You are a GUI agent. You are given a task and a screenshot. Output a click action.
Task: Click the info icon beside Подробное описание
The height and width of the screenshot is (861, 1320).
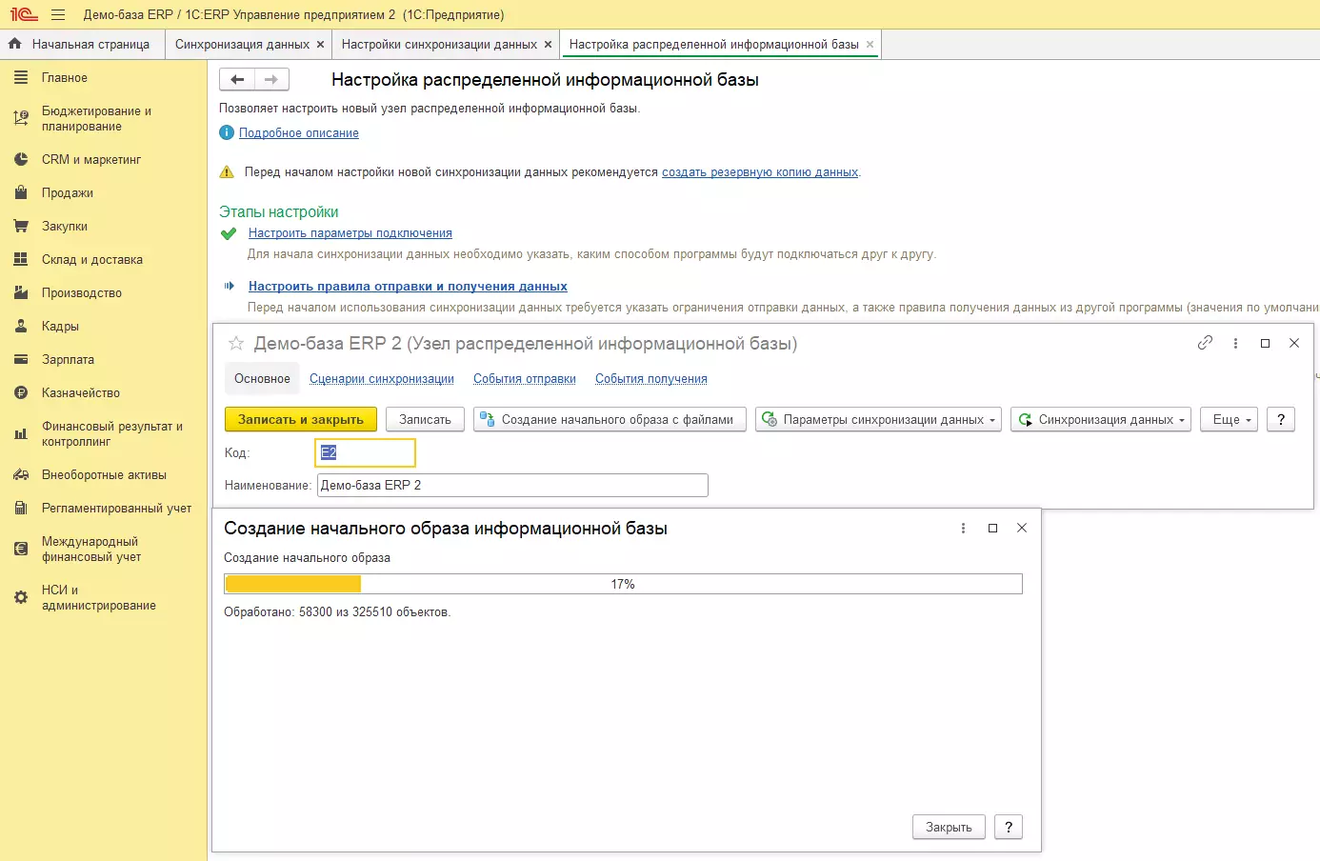tap(227, 133)
